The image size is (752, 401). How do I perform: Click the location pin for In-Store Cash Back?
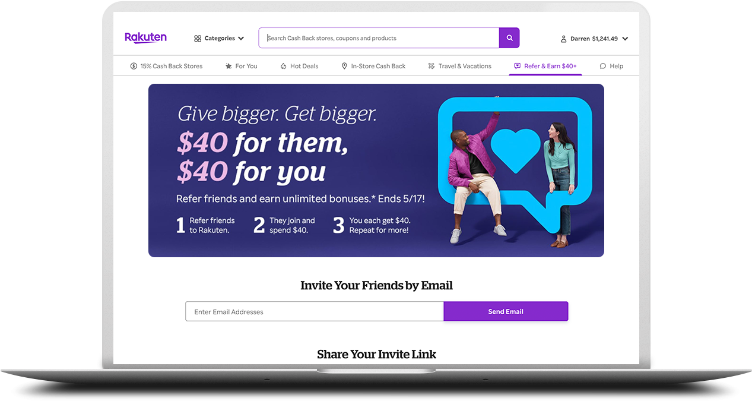(344, 66)
